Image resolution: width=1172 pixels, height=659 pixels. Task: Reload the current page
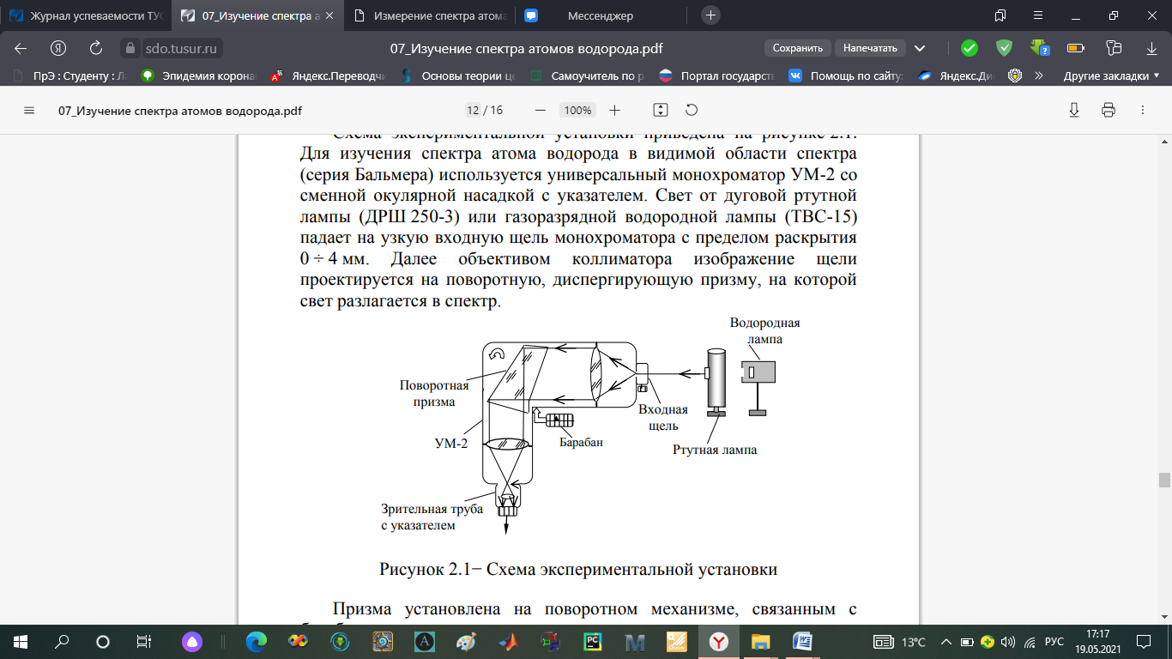(x=96, y=48)
